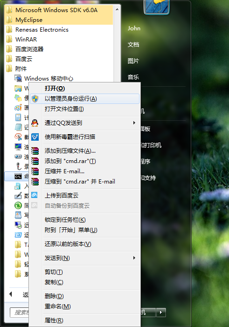Click the projector connection monitor icon
Image resolution: width=229 pixels, height=327 pixels.
pyautogui.click(x=18, y=147)
